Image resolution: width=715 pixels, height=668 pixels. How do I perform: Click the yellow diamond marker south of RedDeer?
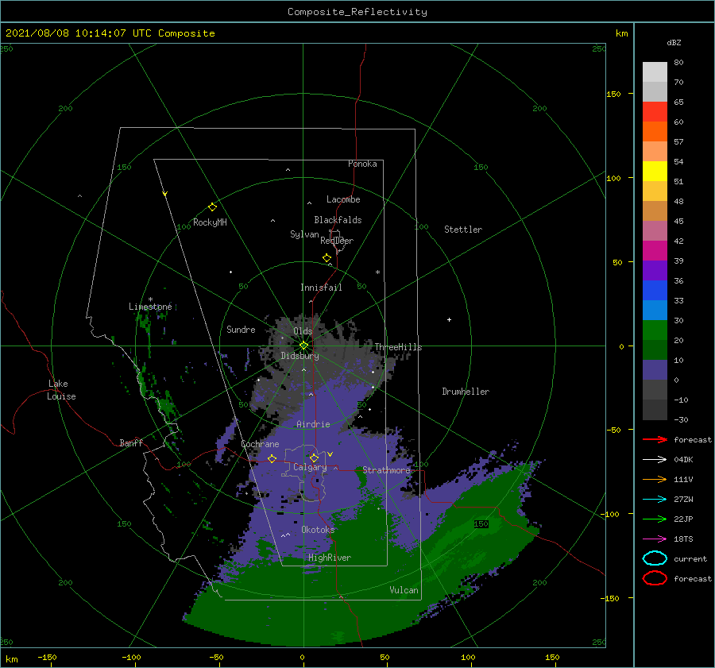[327, 258]
